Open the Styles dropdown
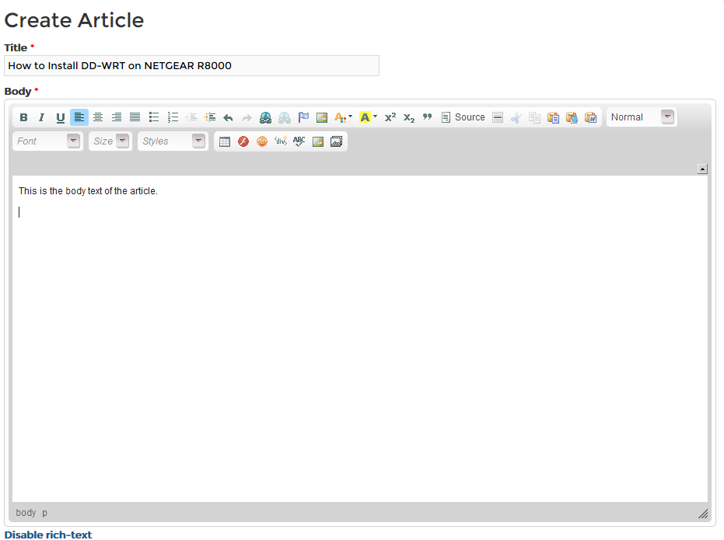The image size is (724, 540). tap(173, 141)
